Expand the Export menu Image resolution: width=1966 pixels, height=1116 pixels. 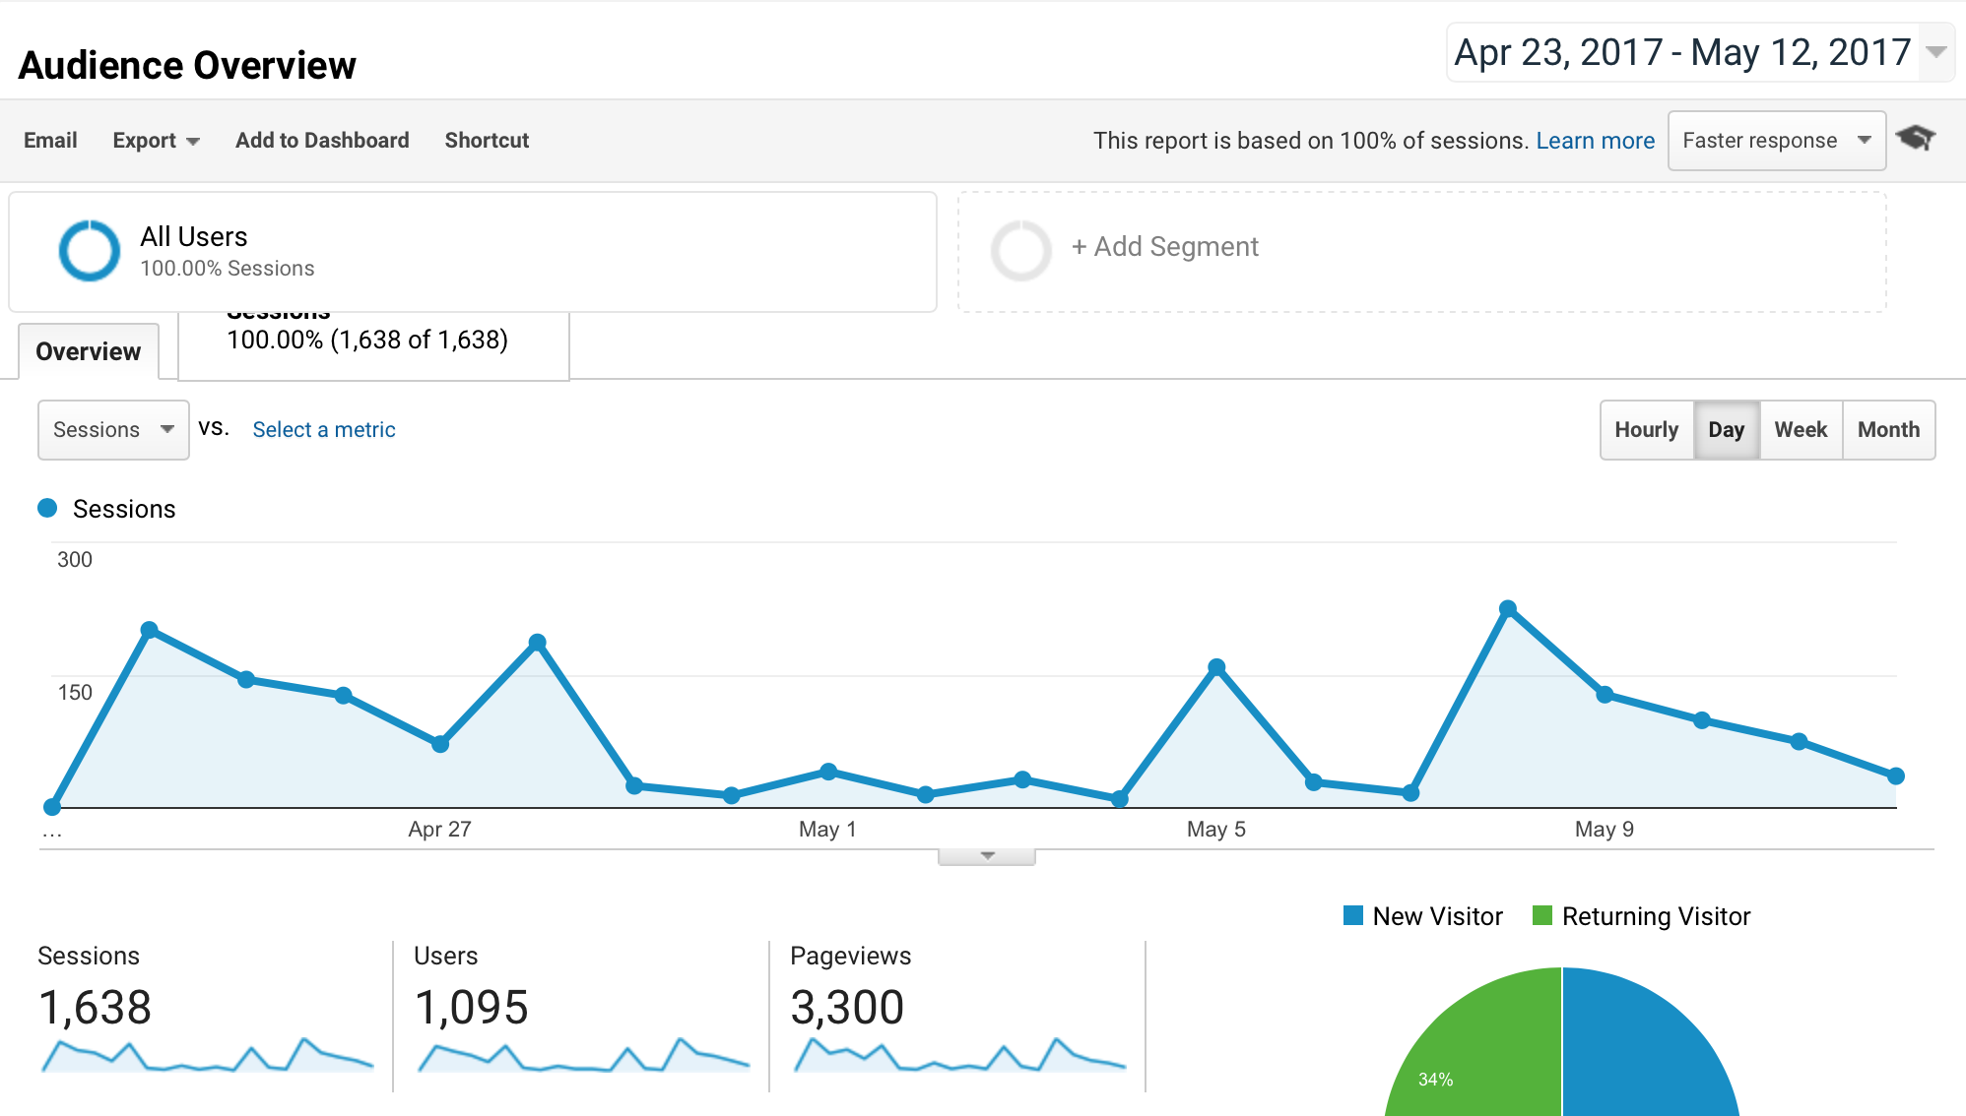pos(156,141)
